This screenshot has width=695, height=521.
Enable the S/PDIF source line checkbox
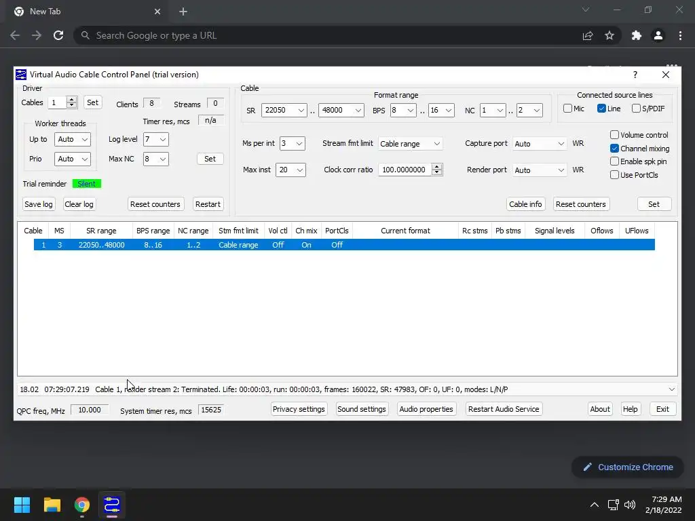(x=636, y=108)
